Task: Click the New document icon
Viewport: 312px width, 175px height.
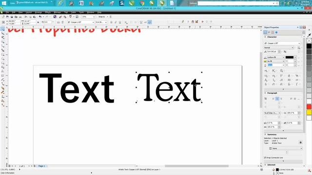Action: tap(3, 17)
